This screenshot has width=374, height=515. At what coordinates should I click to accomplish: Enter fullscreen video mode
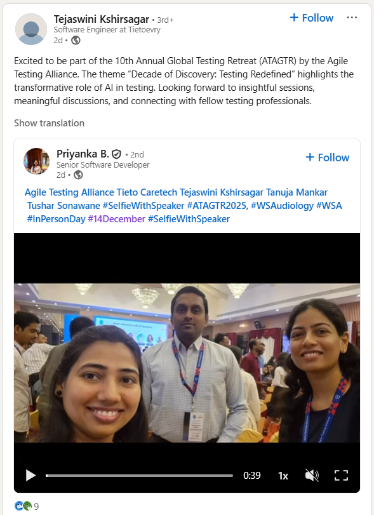coord(341,475)
